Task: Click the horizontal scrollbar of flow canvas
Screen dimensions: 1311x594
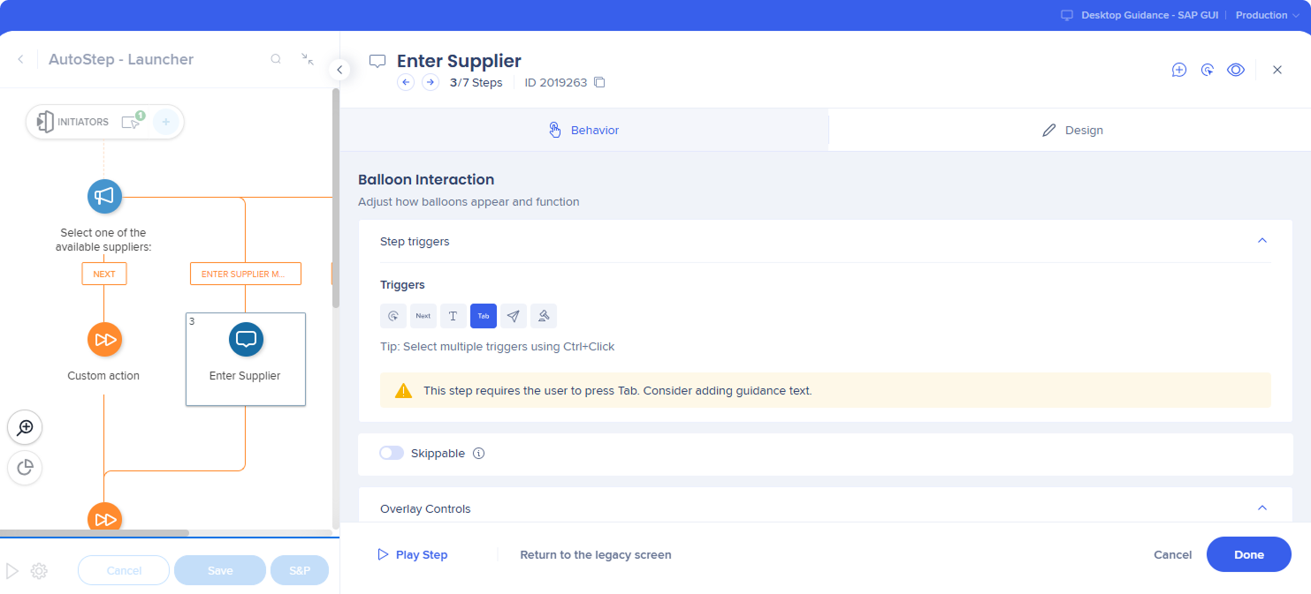Action: (95, 533)
